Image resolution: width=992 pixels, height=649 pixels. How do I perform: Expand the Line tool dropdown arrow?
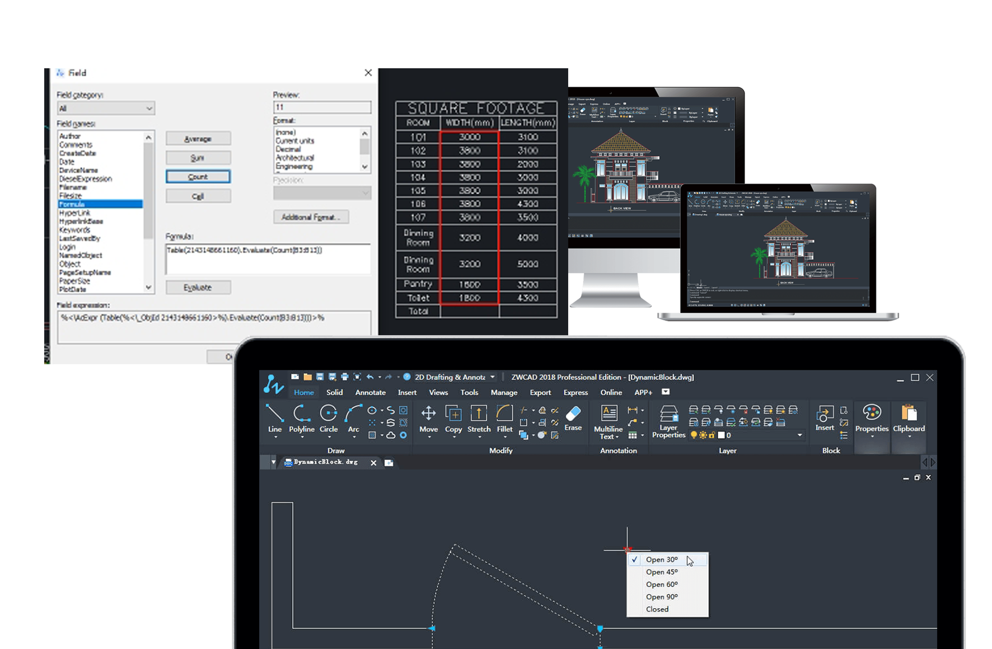tap(275, 438)
